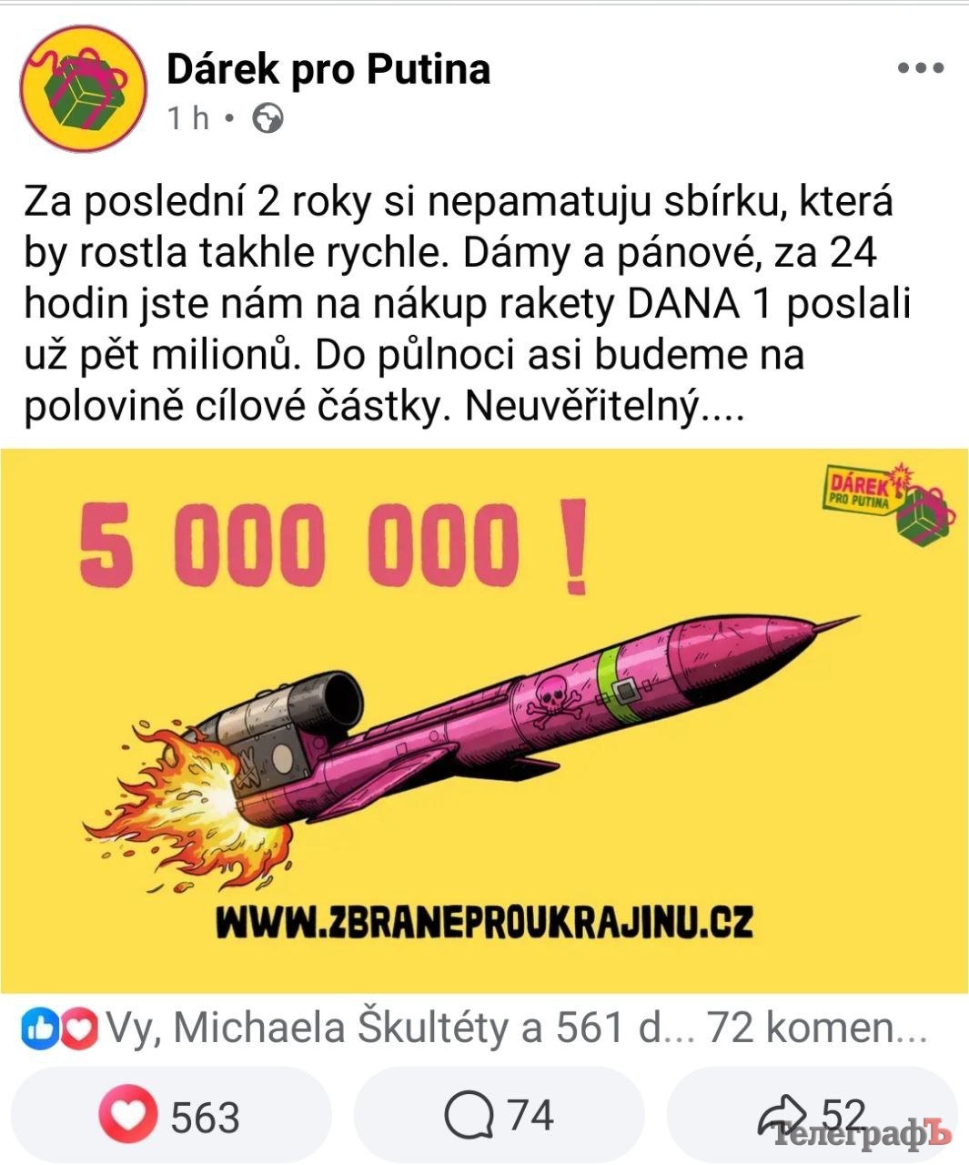This screenshot has height=1165, width=969.
Task: Click the 74 comments count button
Action: click(x=499, y=1116)
